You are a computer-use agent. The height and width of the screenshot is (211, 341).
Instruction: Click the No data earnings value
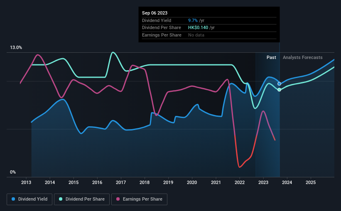[x=196, y=35]
